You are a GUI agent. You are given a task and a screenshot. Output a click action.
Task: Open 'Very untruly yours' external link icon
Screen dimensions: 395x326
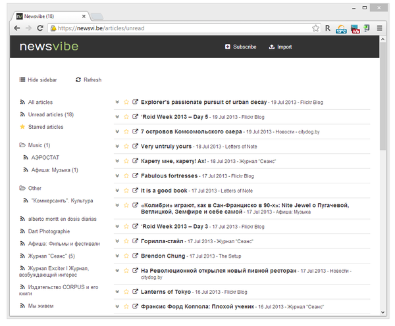(135, 146)
